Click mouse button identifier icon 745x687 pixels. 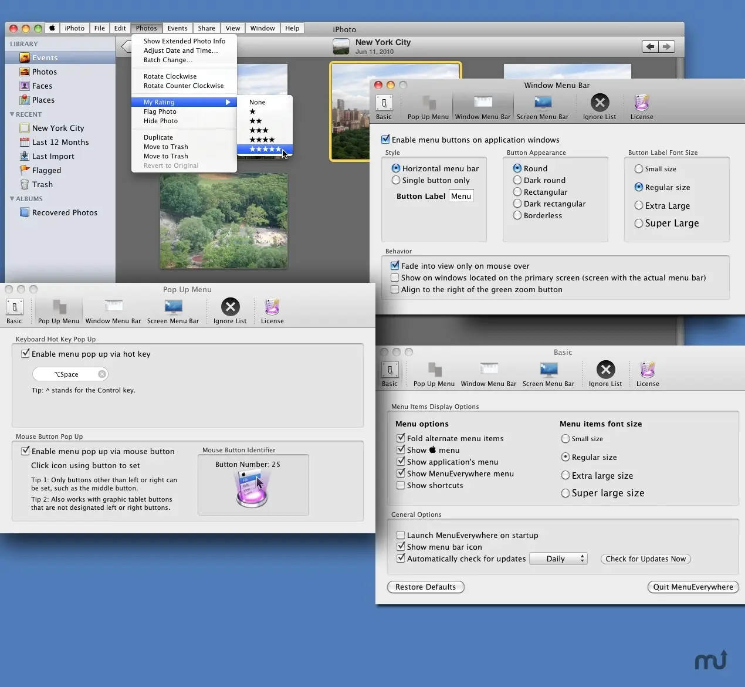click(x=252, y=489)
